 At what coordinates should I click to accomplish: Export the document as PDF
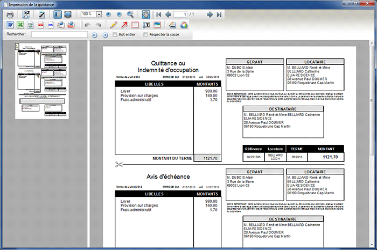41,25
